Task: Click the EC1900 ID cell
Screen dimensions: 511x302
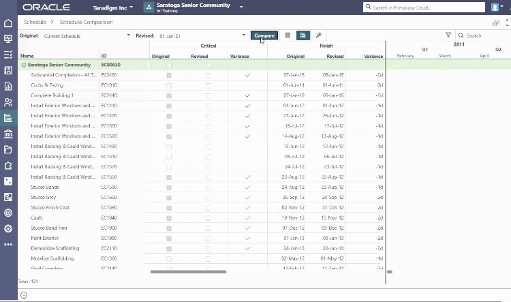Action: point(109,228)
